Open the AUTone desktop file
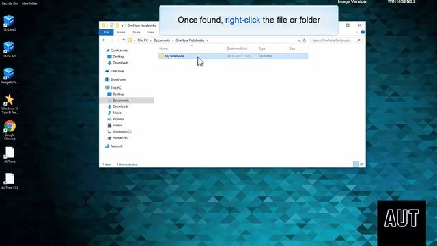The height and width of the screenshot is (246, 437). (10, 154)
